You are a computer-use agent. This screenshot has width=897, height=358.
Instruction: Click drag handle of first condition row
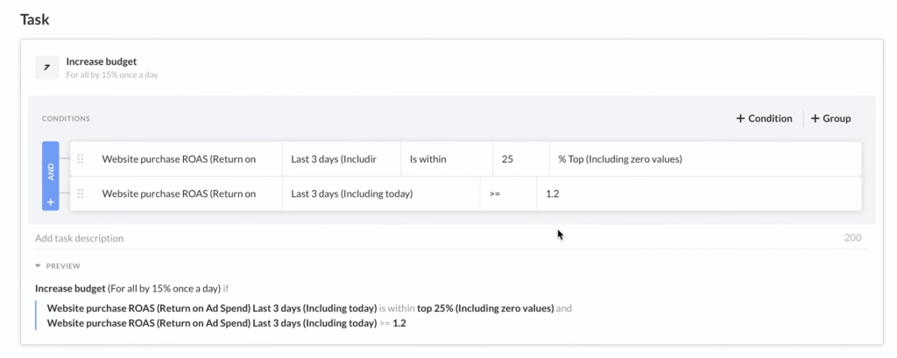[x=81, y=159]
